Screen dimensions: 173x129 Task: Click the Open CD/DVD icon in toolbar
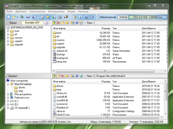click(22, 17)
